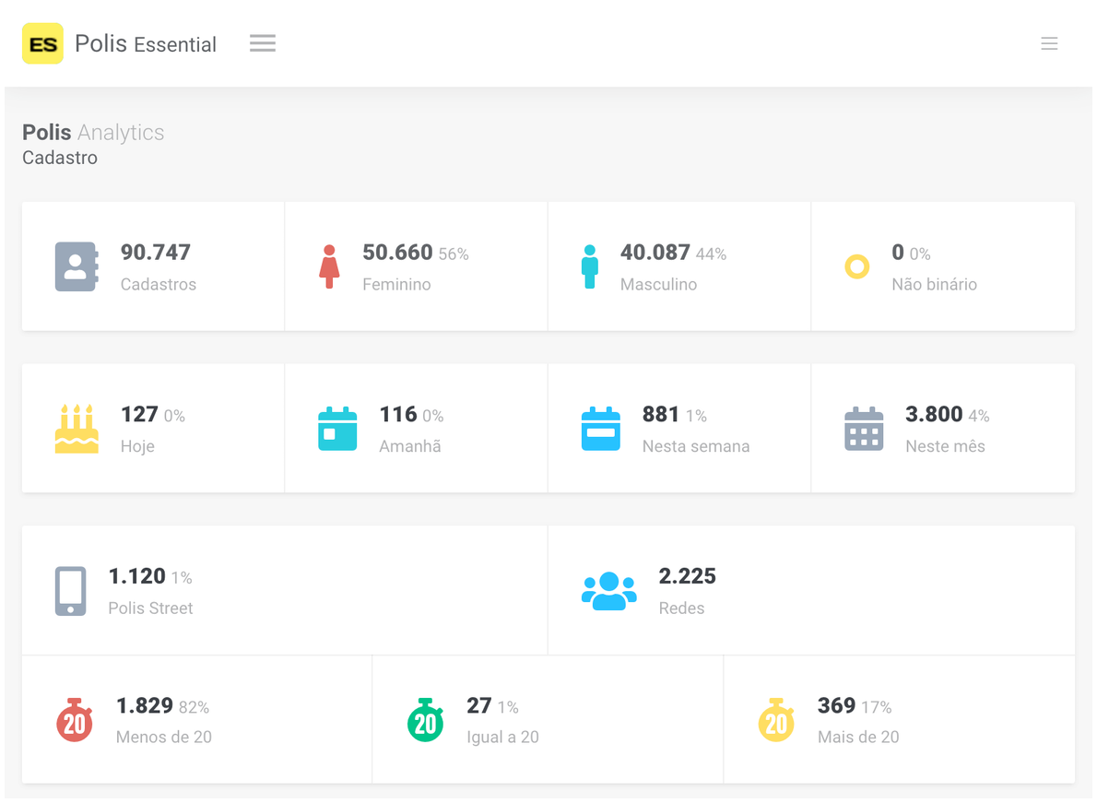Click the yellow Não binário ring icon
The width and height of the screenshot is (1097, 803).
[x=857, y=267]
